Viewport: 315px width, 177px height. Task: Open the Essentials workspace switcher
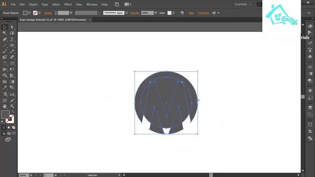pyautogui.click(x=243, y=4)
